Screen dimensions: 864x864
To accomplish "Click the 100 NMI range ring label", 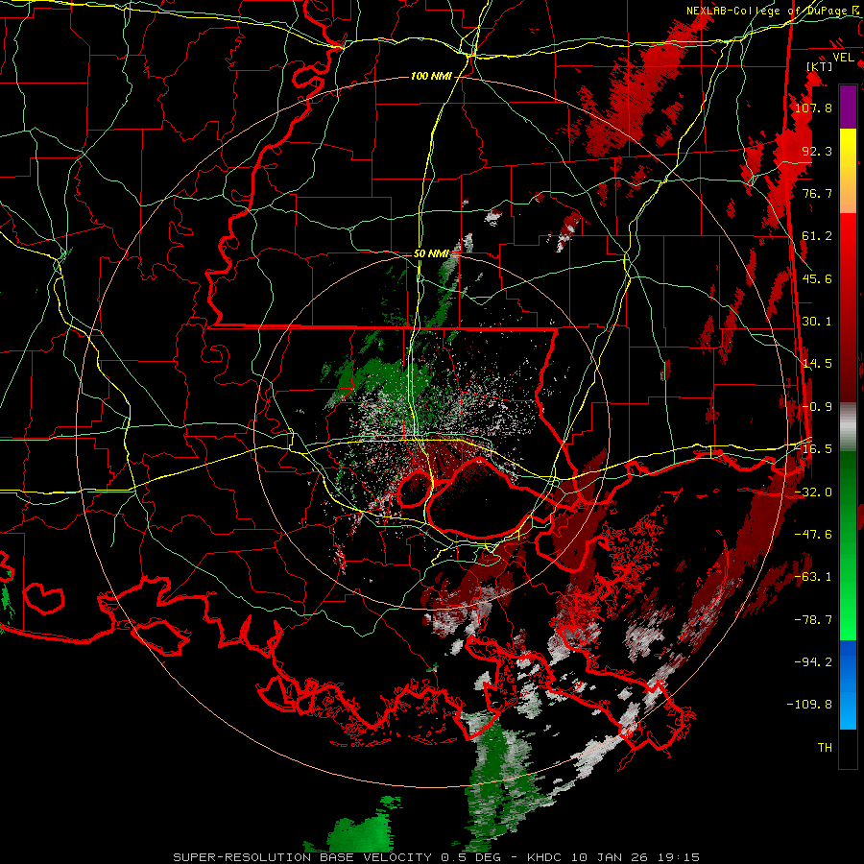I will (431, 76).
